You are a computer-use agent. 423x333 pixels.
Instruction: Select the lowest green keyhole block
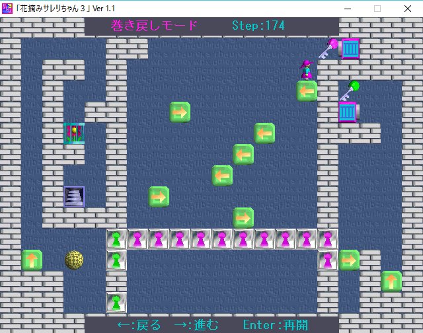(116, 302)
